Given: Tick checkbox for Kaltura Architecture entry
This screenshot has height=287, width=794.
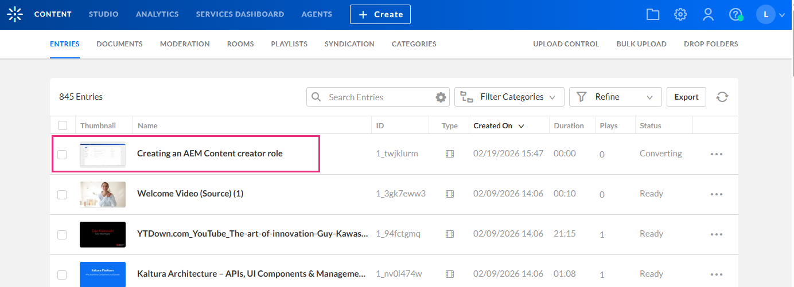Looking at the screenshot, I should tap(62, 274).
